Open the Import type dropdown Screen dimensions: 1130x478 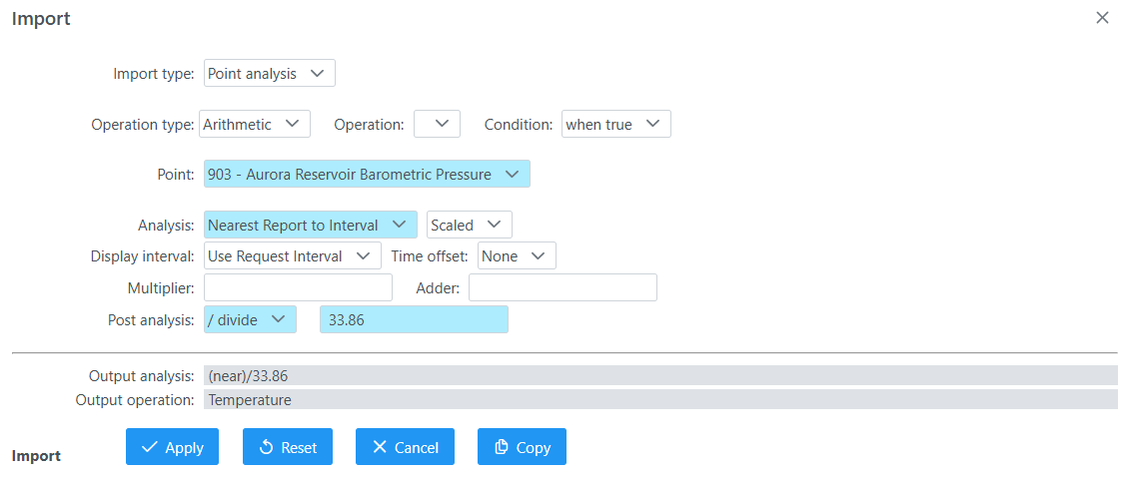(x=270, y=74)
